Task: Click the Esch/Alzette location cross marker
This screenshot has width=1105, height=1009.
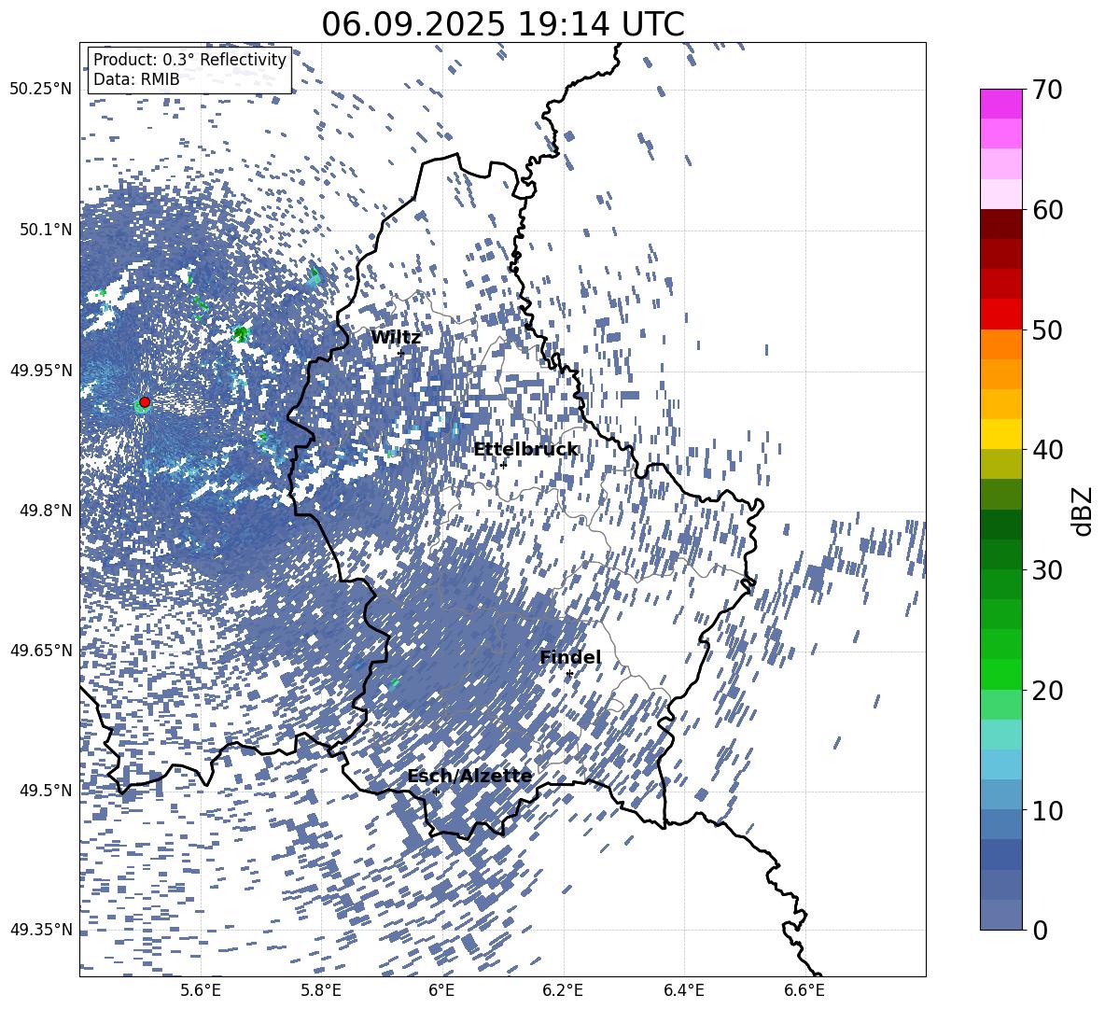Action: click(436, 792)
